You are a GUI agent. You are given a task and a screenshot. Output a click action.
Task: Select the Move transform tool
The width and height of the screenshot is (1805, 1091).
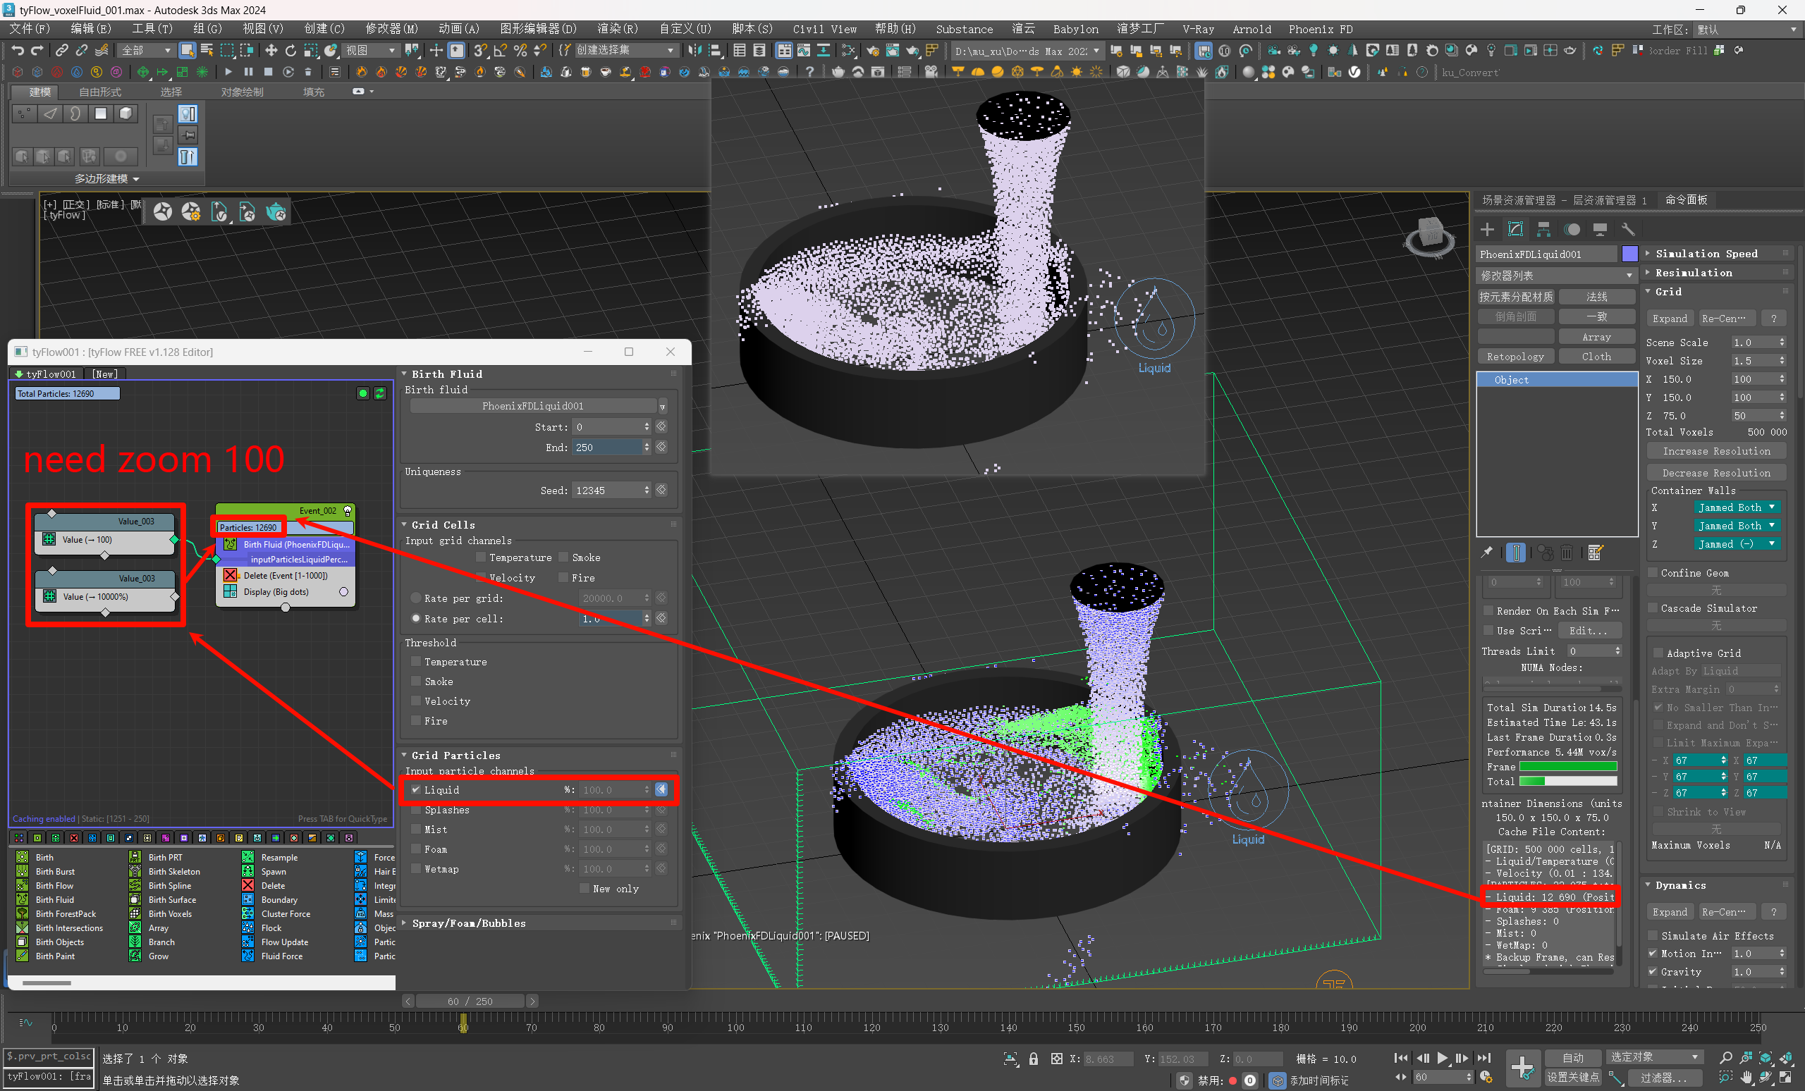271,50
